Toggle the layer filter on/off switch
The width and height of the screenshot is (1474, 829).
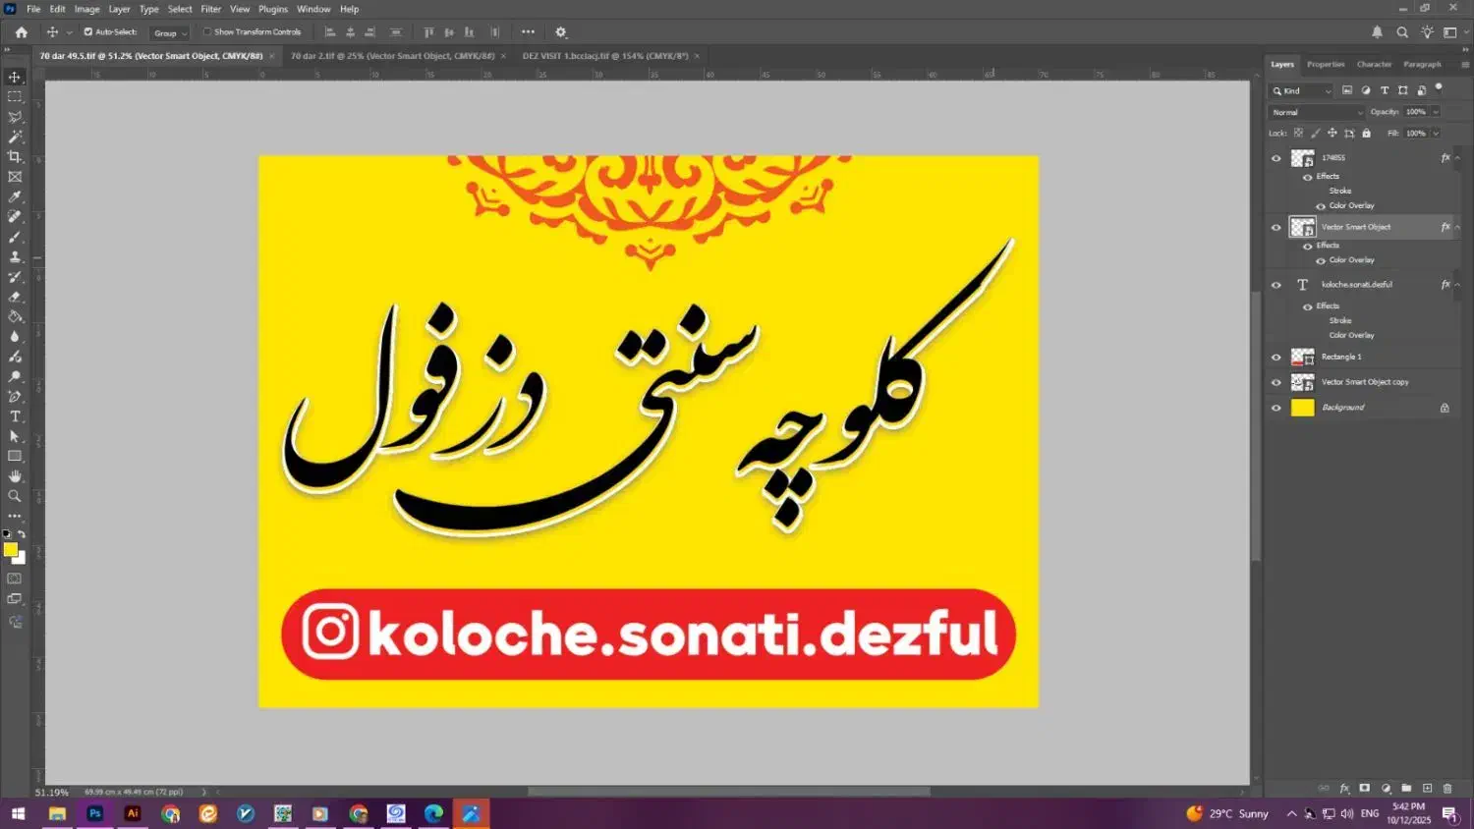(1439, 87)
